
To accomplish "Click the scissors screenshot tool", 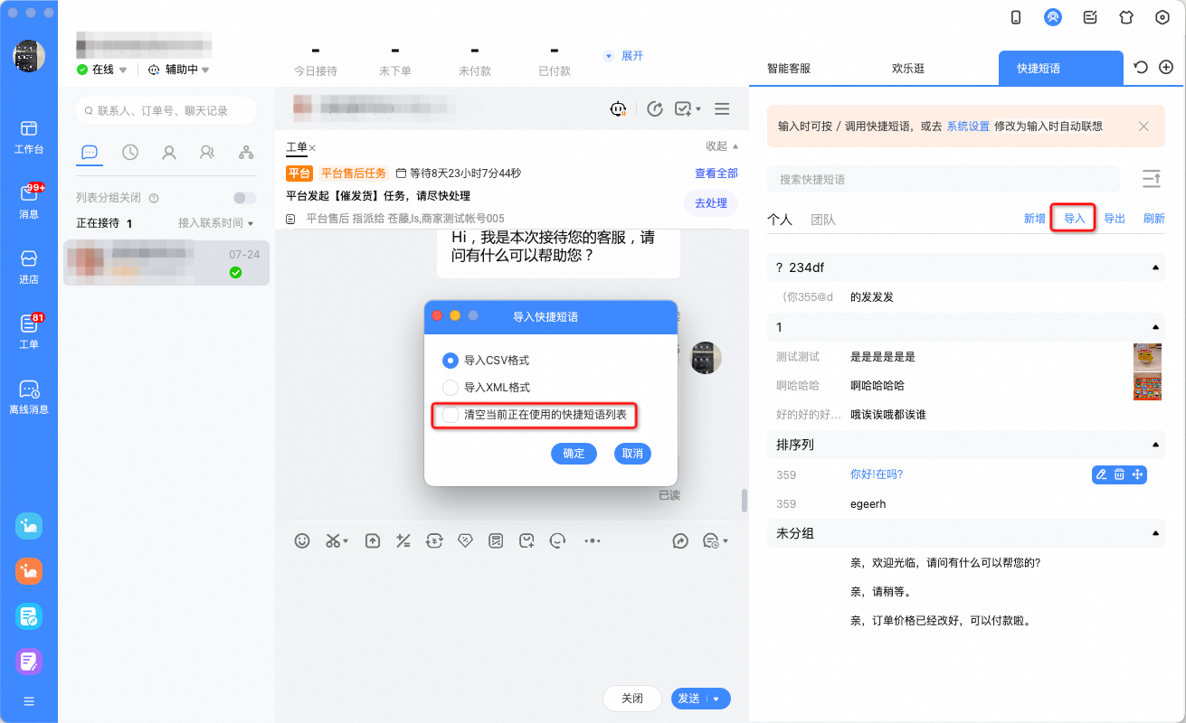I will point(333,540).
